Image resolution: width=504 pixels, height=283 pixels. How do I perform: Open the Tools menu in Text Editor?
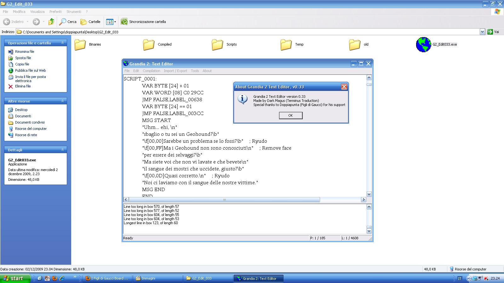(195, 71)
